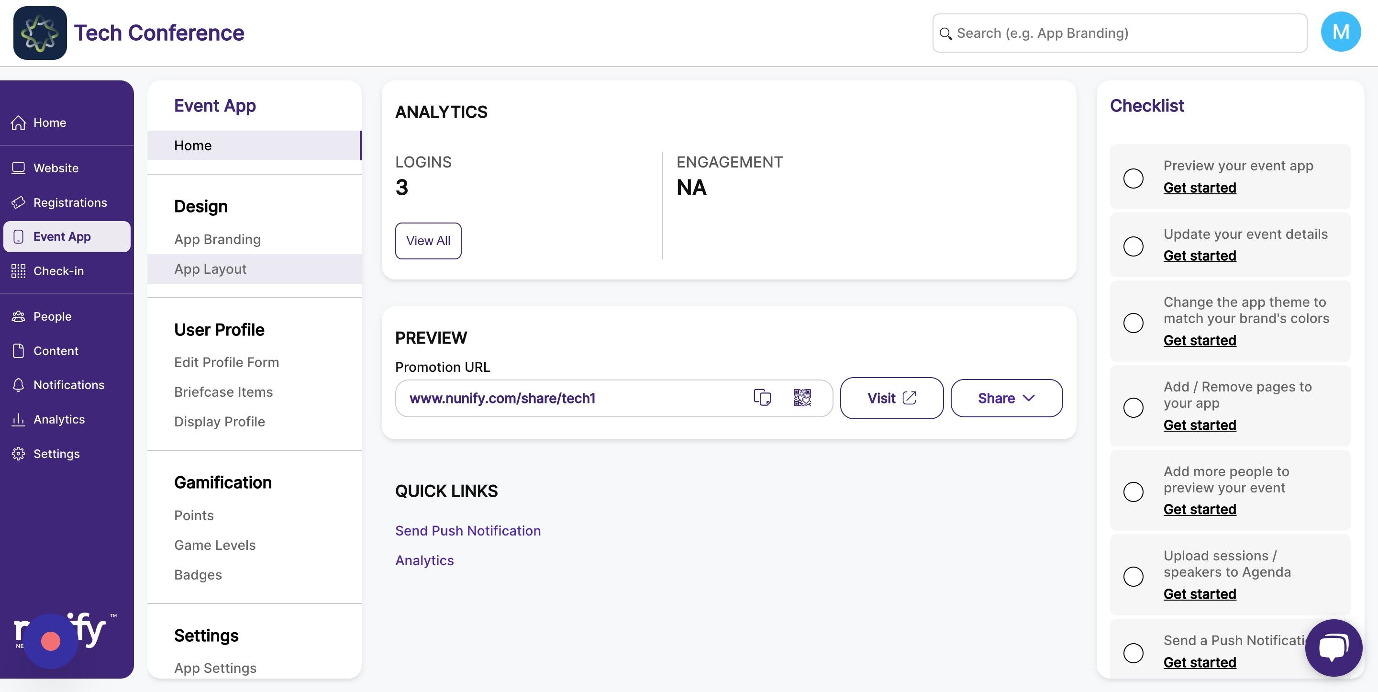The image size is (1378, 692).
Task: Show the QR code for the promotion URL
Action: point(802,398)
